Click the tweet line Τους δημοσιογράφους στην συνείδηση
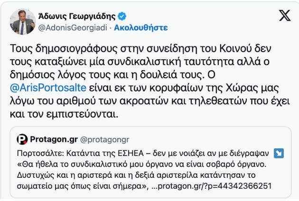The height and width of the screenshot is (201, 299). tap(140, 48)
